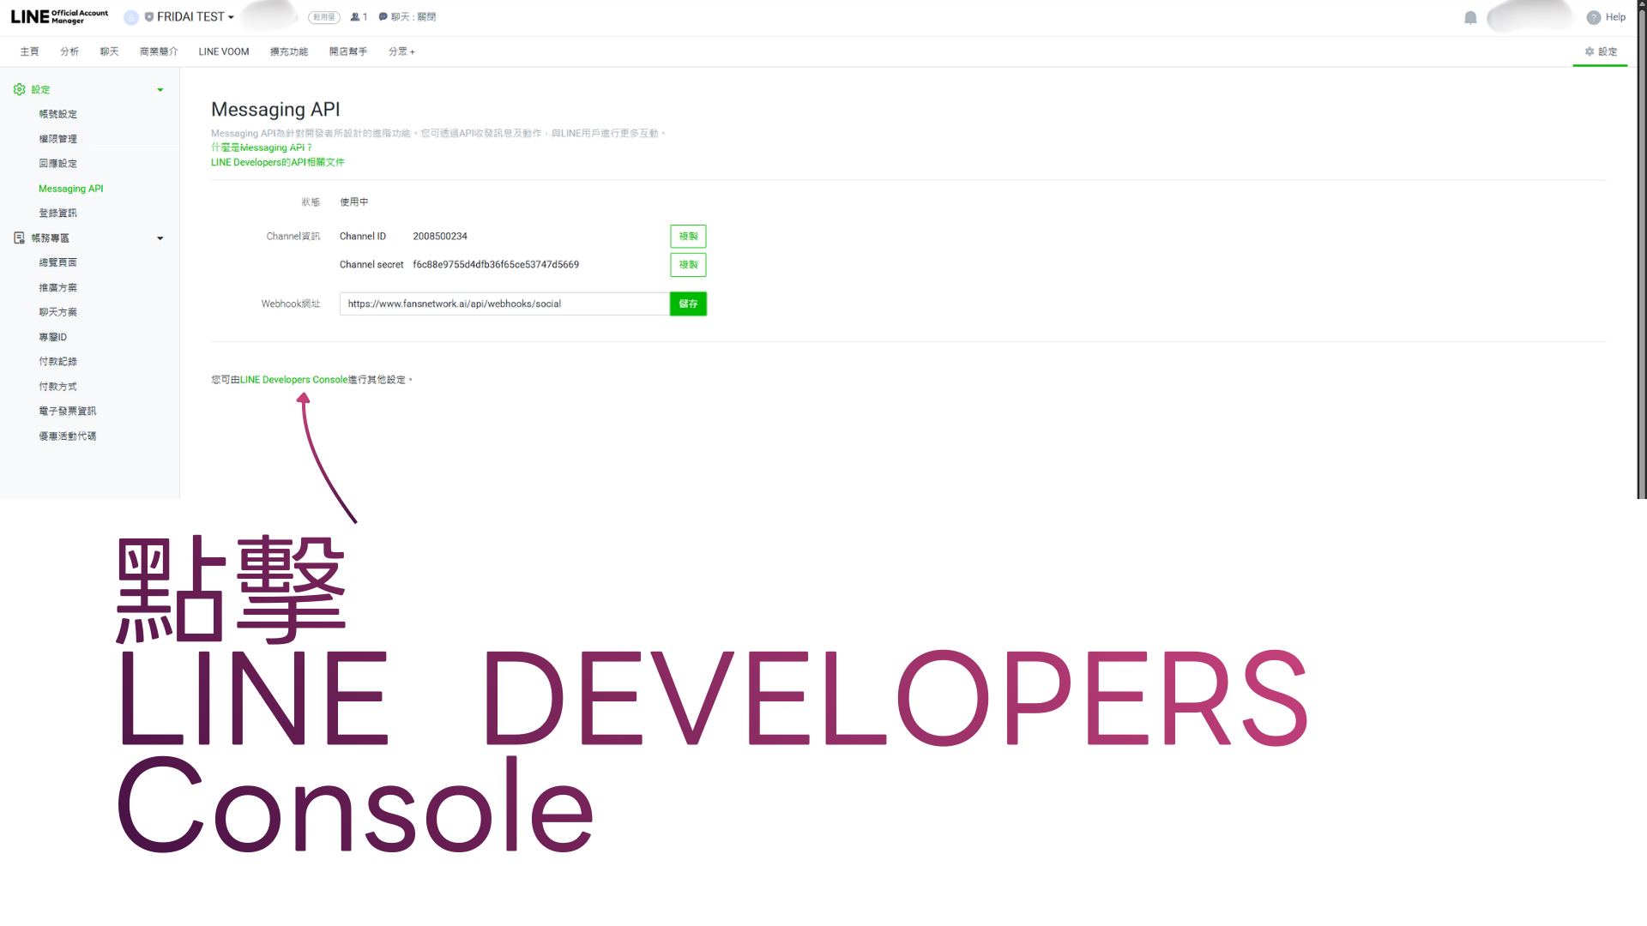Click the LINE Official Account Manager logo
Screen dimensions: 1647x926
click(x=57, y=16)
